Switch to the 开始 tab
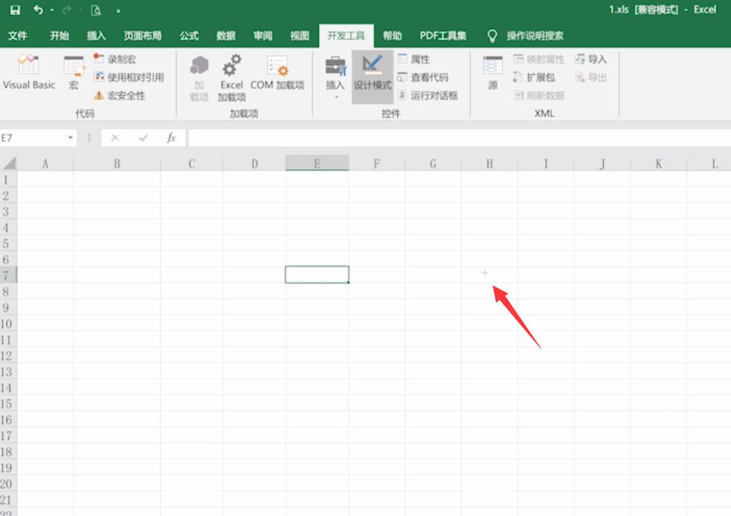Viewport: 731px width, 516px height. point(59,35)
